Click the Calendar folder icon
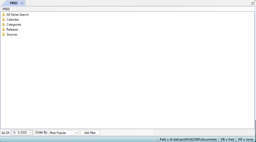256x142 pixels. 4,19
